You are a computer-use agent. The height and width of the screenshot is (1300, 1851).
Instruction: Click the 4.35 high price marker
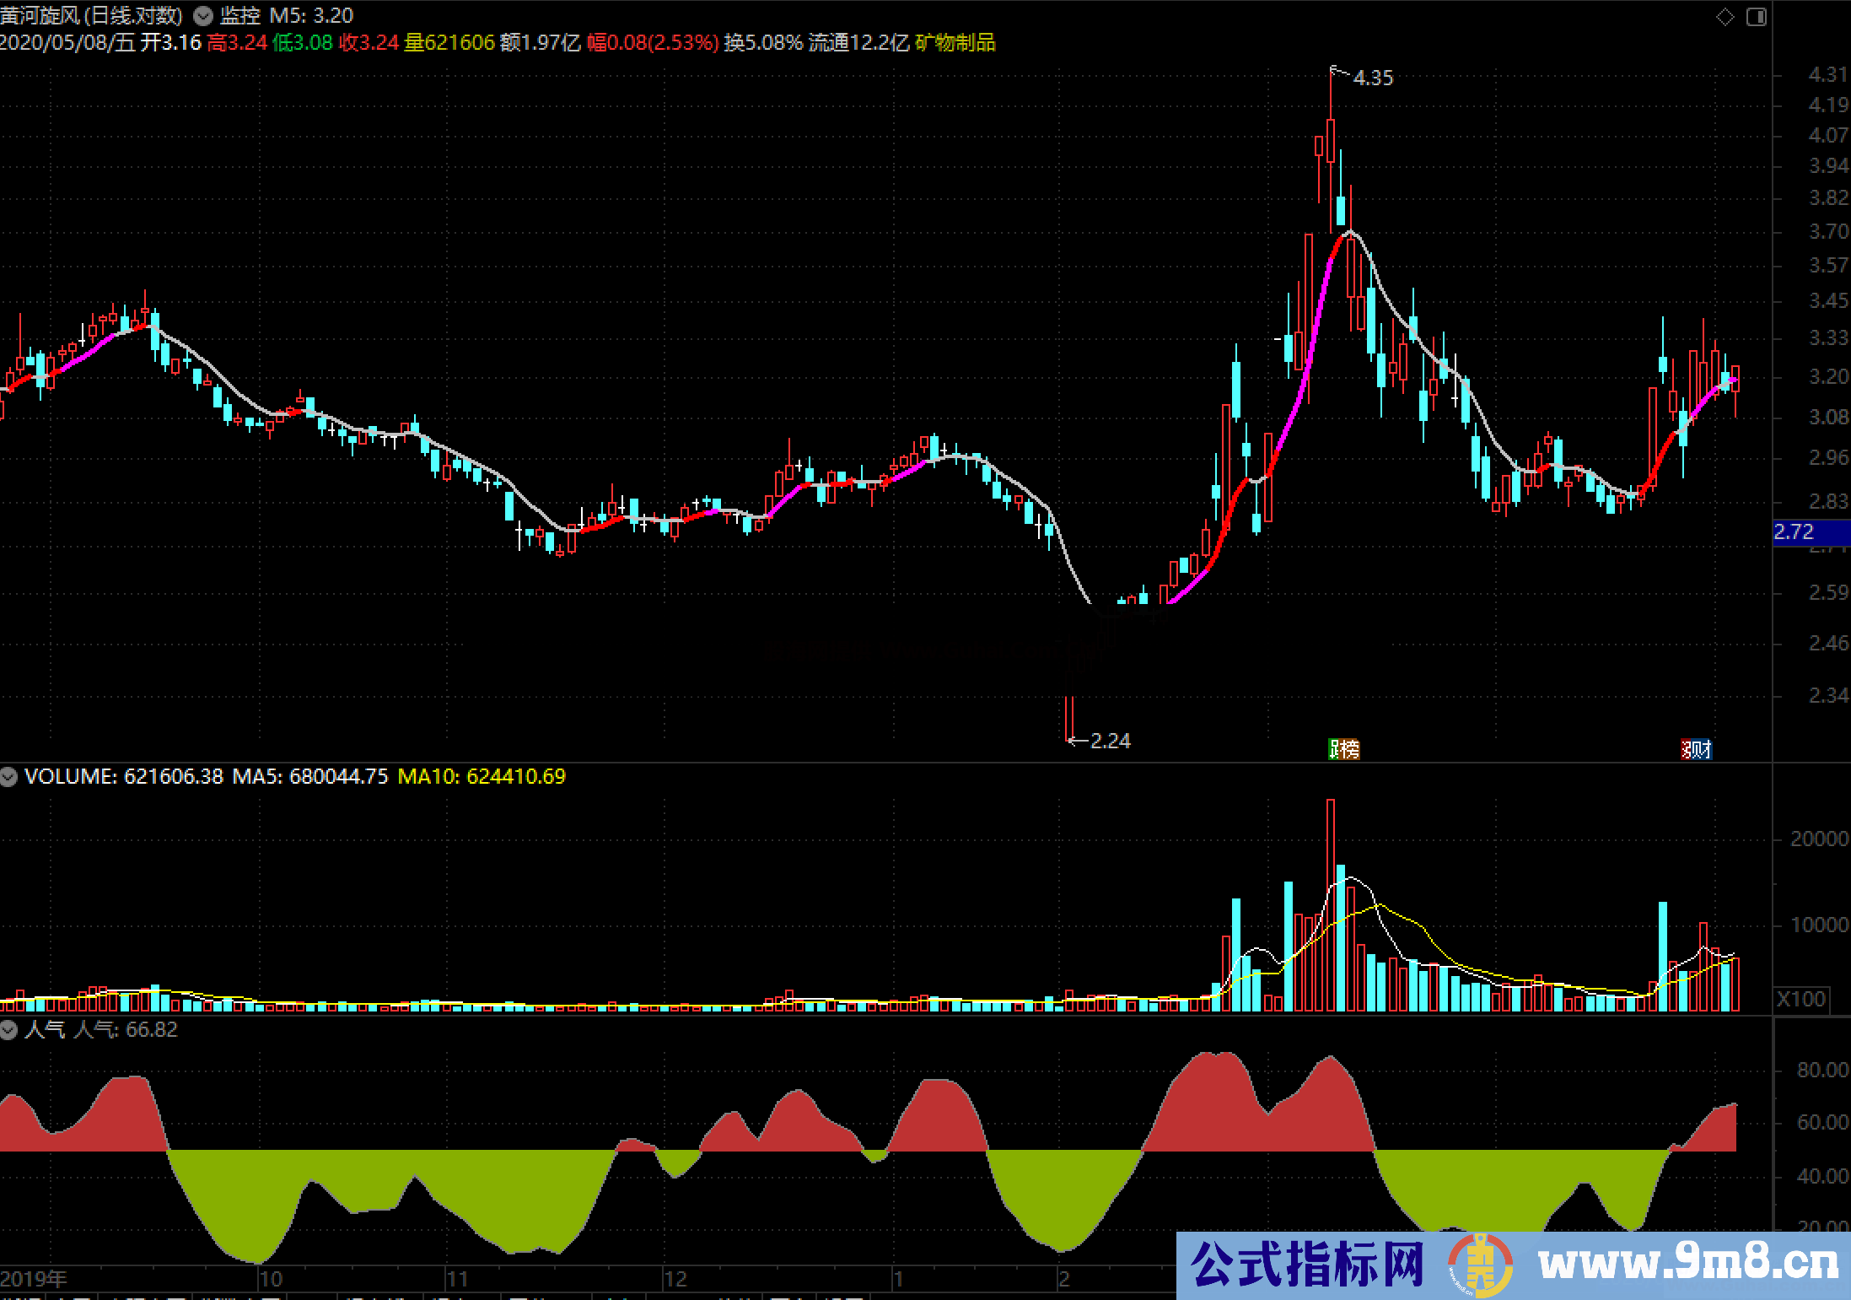point(1372,78)
